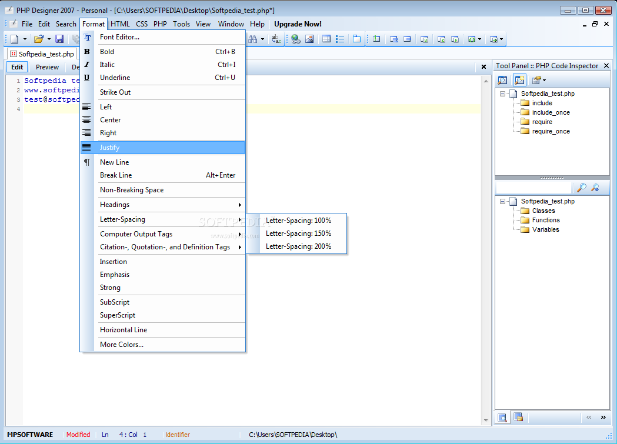The image size is (617, 444).
Task: Click the second bottom Tool Panel tab icon
Action: 519,418
